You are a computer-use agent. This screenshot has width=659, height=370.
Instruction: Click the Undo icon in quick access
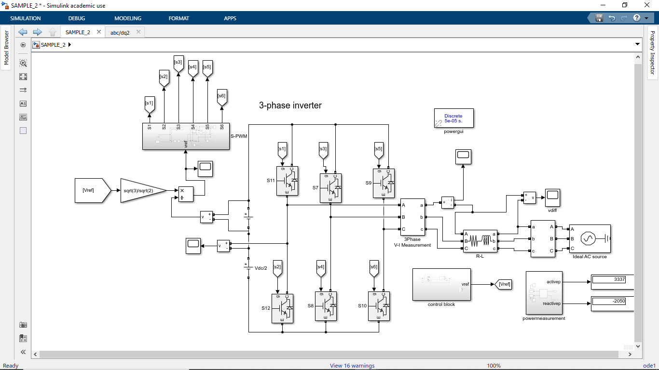612,18
